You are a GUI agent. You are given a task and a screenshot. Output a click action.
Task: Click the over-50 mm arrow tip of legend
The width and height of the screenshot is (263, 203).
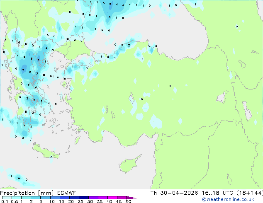[x=131, y=198]
